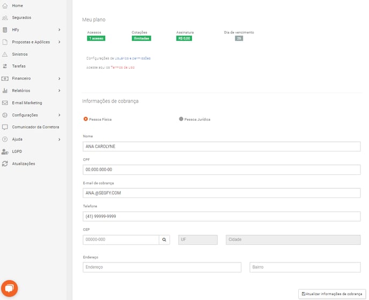Click the Financeiro money icon
The image size is (369, 300).
pos(5,78)
